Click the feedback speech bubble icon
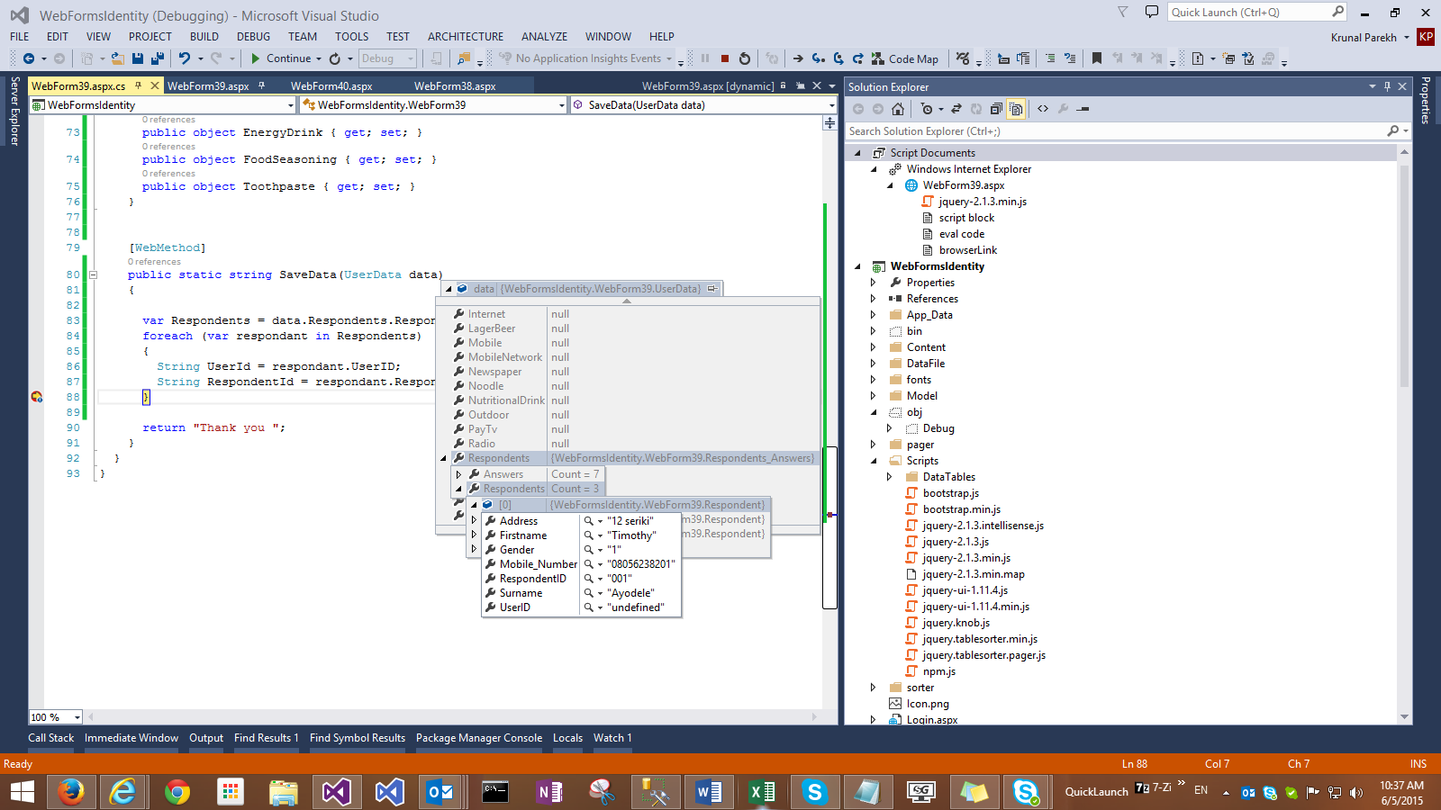The width and height of the screenshot is (1441, 810). [1151, 12]
